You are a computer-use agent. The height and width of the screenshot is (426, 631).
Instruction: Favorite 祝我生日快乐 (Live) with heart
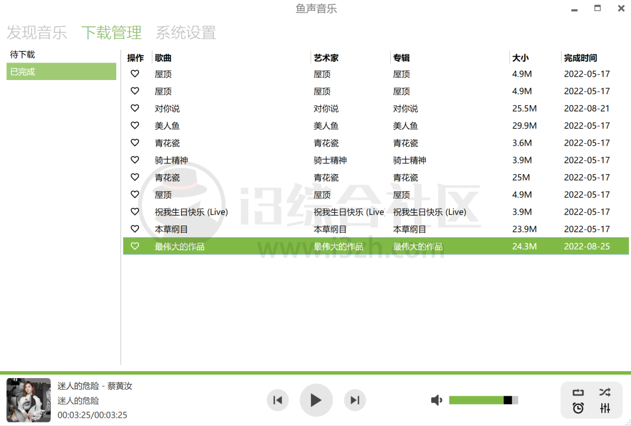tap(135, 212)
